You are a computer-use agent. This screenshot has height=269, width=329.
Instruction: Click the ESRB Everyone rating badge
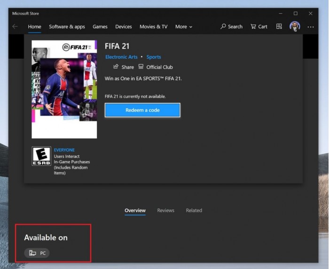click(x=41, y=156)
